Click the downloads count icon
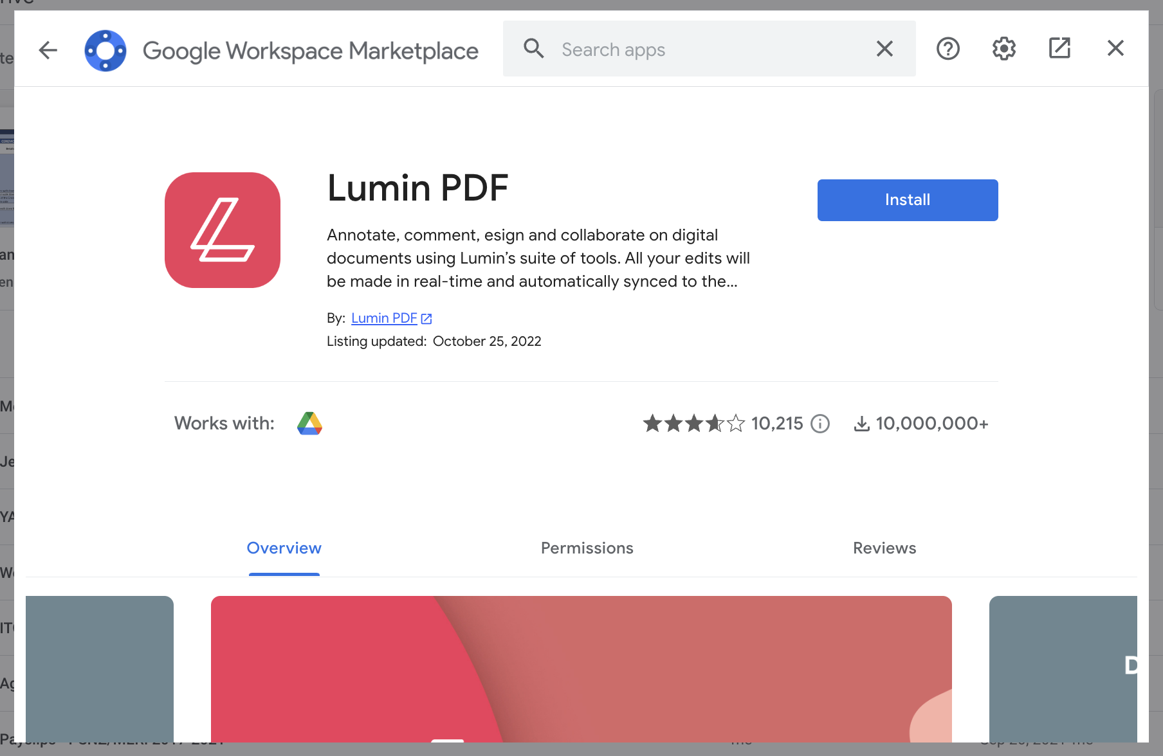Image resolution: width=1163 pixels, height=756 pixels. tap(861, 423)
